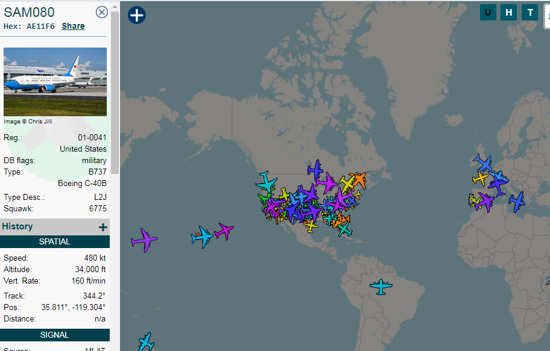
Task: Select the orange-yellow aircraft west of France
Action: click(x=480, y=179)
